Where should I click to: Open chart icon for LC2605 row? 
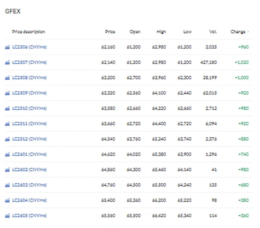point(7,216)
